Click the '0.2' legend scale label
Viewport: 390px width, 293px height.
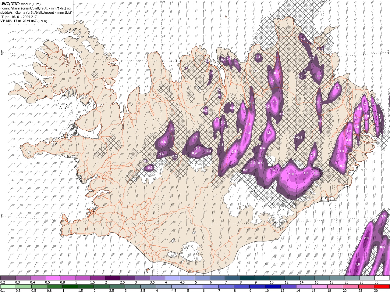[x=2, y=282]
